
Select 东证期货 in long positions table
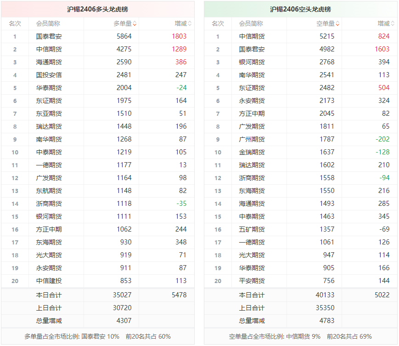(x=49, y=101)
